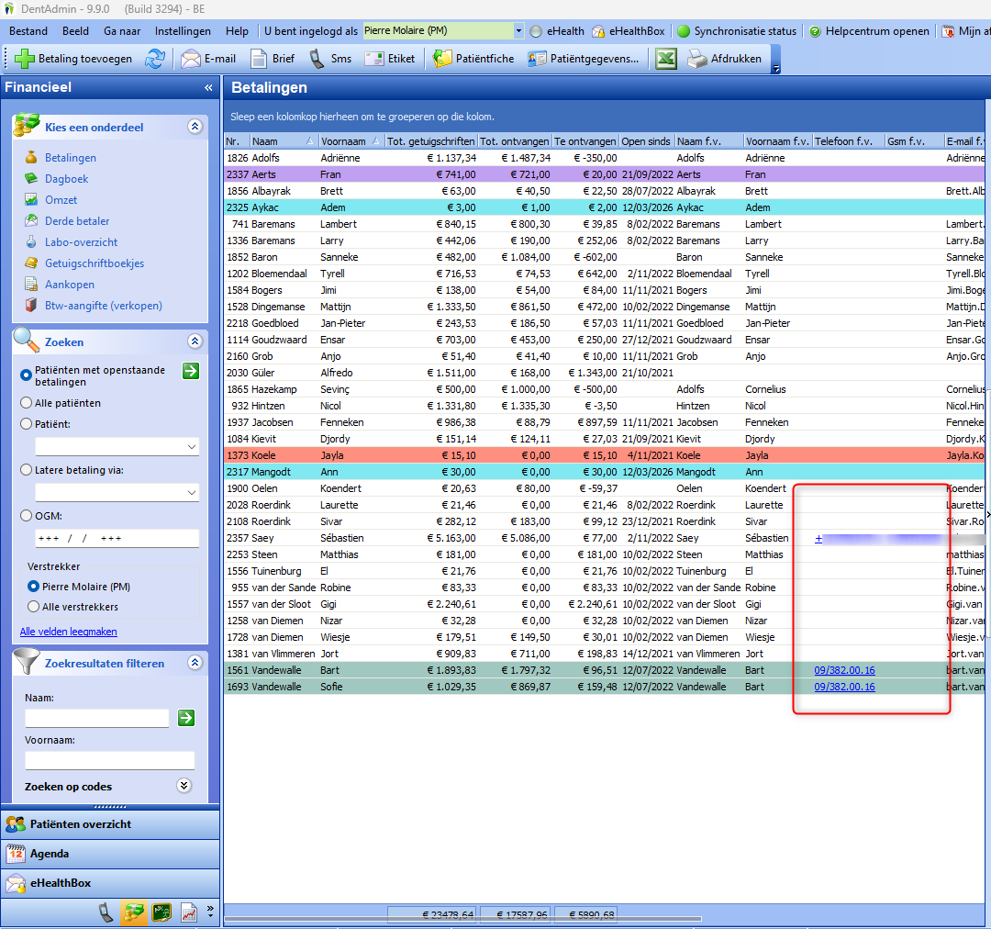Image resolution: width=991 pixels, height=929 pixels.
Task: Sort by the Te ontvangen column header
Action: pyautogui.click(x=585, y=141)
